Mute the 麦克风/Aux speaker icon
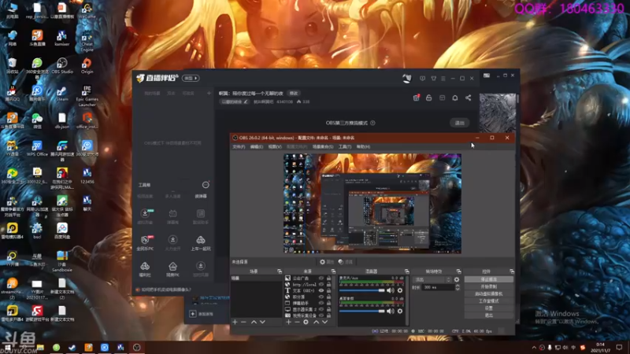630x354 pixels. pos(391,290)
